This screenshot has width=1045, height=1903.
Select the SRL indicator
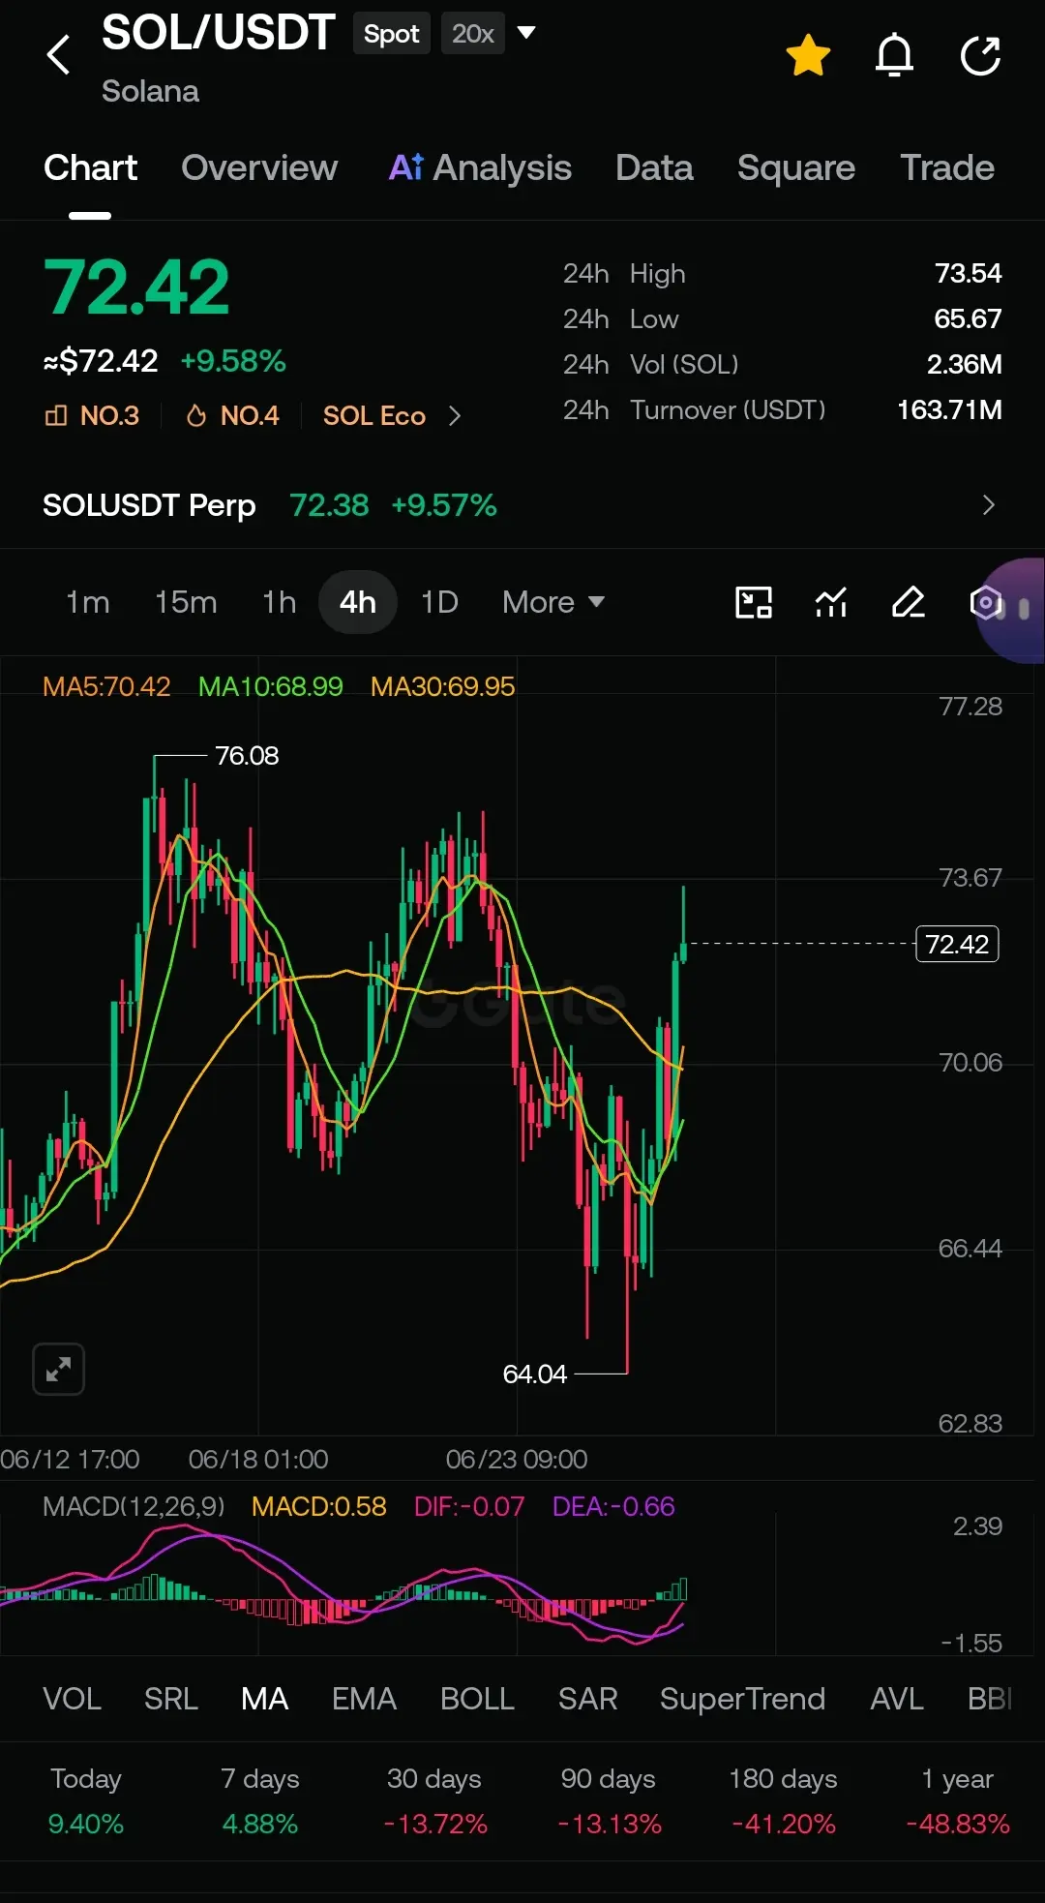click(x=171, y=1699)
